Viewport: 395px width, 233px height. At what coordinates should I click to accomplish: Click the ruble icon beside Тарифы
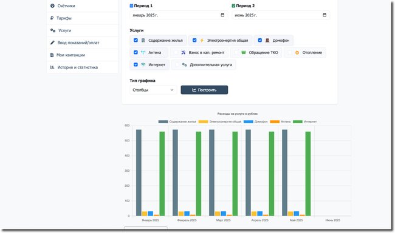pos(52,18)
